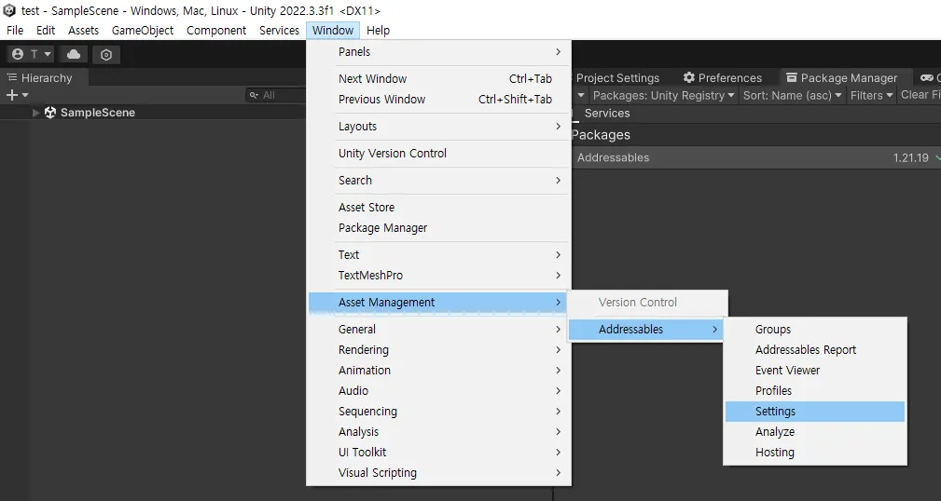
Task: Open the Filters dropdown
Action: coord(872,95)
